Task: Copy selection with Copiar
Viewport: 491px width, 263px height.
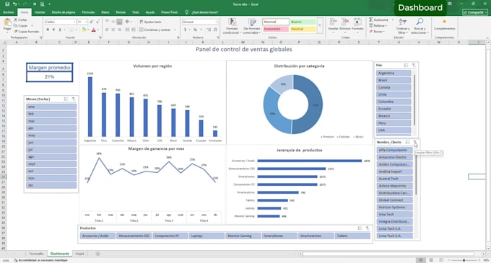Action: [x=21, y=26]
